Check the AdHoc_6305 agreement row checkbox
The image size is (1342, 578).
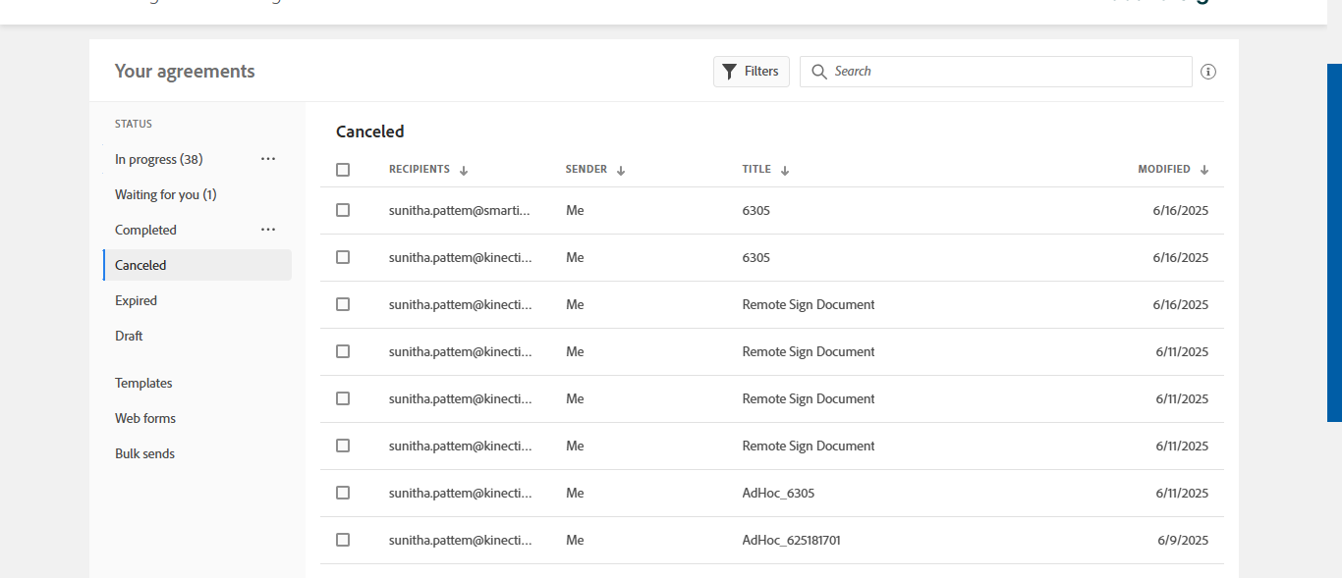(x=343, y=493)
